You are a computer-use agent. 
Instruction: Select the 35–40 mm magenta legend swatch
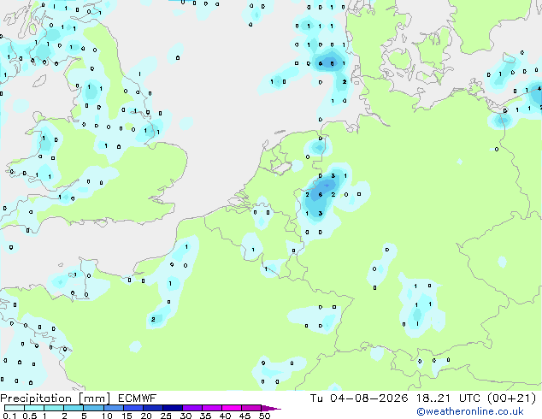click(x=212, y=408)
